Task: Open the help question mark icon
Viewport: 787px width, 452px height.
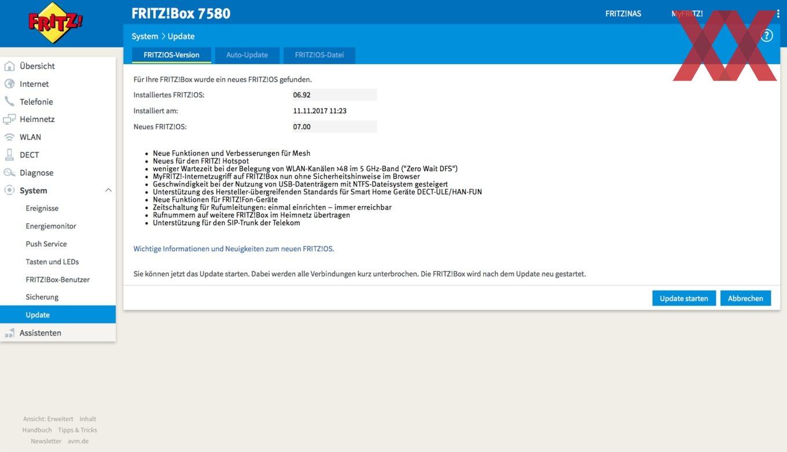Action: tap(767, 36)
